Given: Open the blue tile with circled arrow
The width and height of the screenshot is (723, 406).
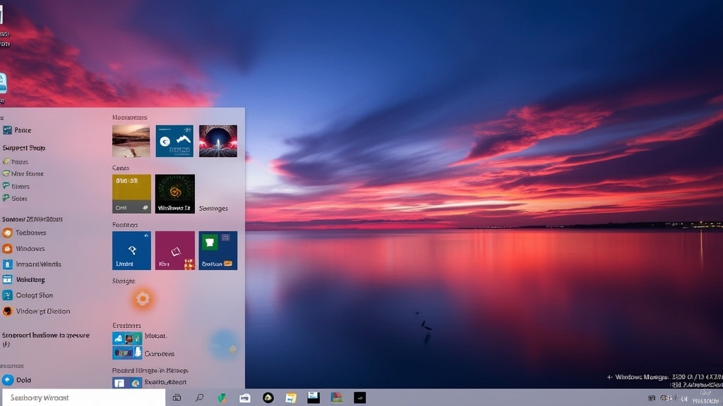Looking at the screenshot, I should coord(174,141).
